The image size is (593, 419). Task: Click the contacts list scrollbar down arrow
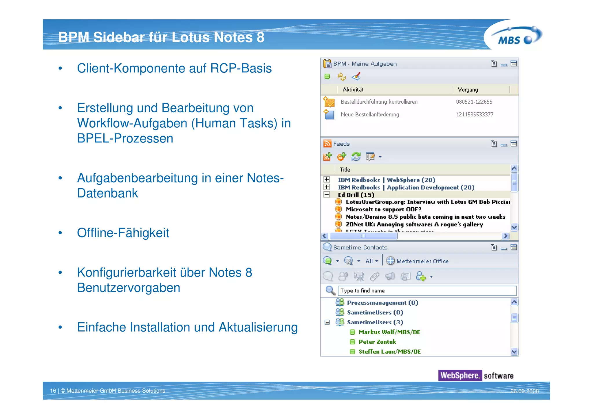514,352
